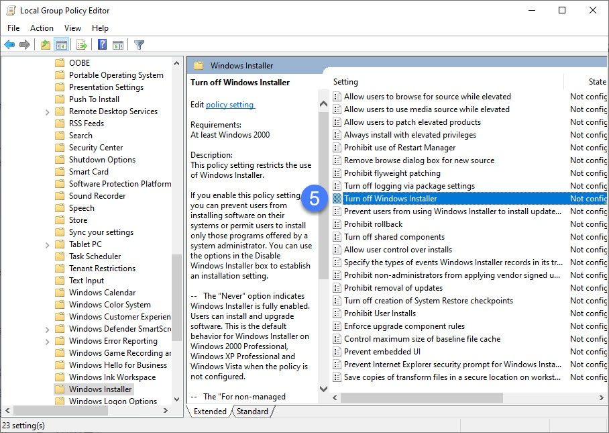This screenshot has height=433, width=609.
Task: Click policy icon for Enforce upgrade component rules
Action: coord(337,326)
